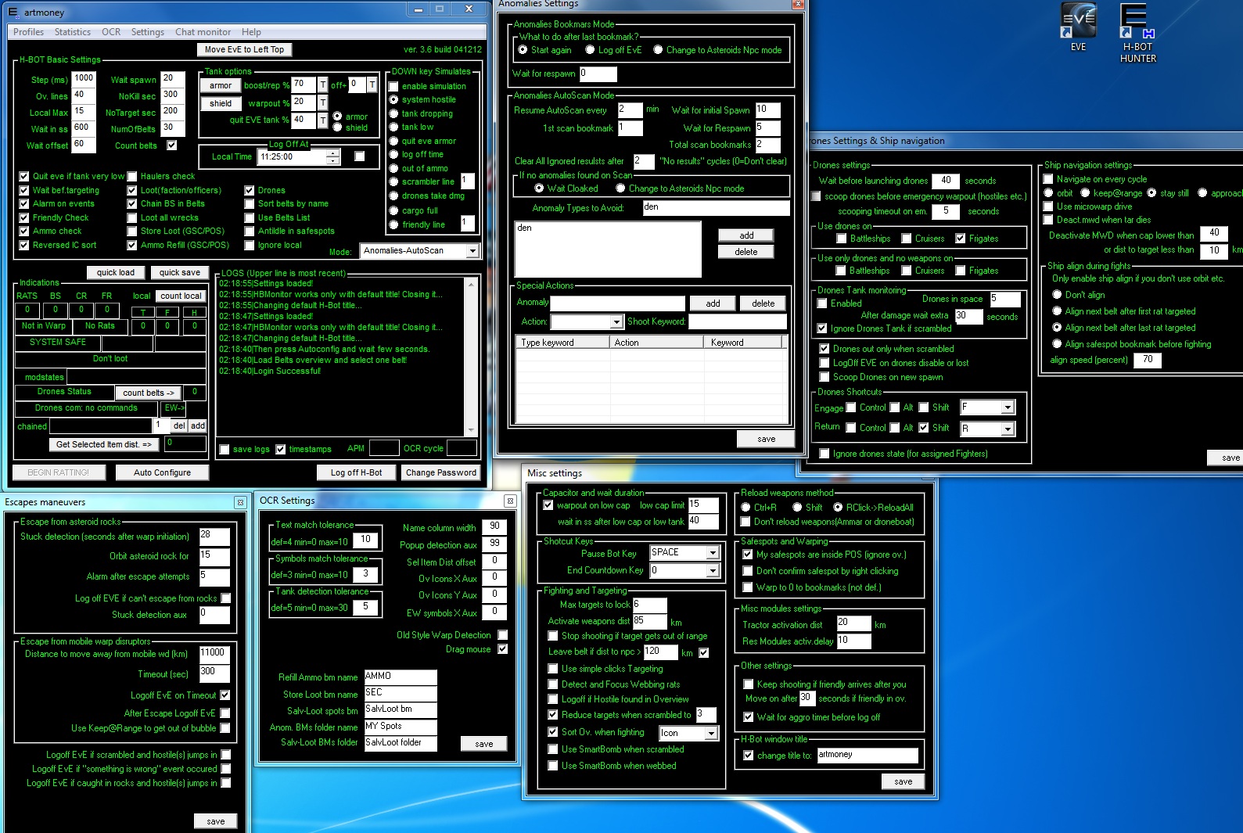Click Move EvE to Left Top button
The height and width of the screenshot is (833, 1243).
point(244,49)
